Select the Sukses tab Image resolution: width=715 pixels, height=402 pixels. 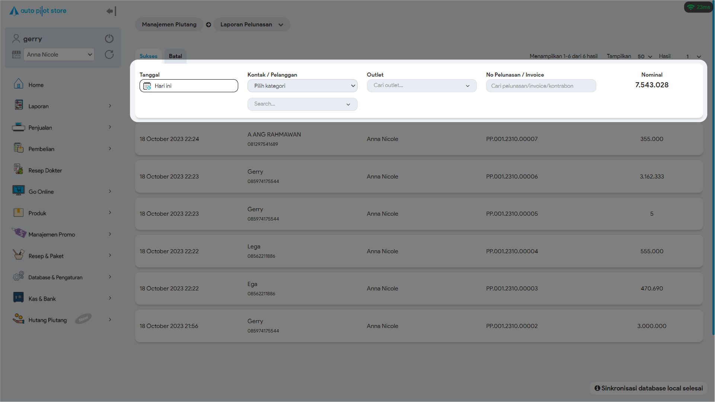coord(148,56)
